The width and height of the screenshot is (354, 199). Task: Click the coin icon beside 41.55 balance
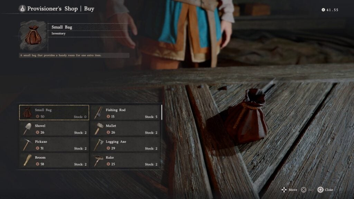tap(323, 10)
